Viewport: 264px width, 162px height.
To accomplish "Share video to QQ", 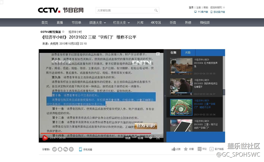I will tap(60, 149).
